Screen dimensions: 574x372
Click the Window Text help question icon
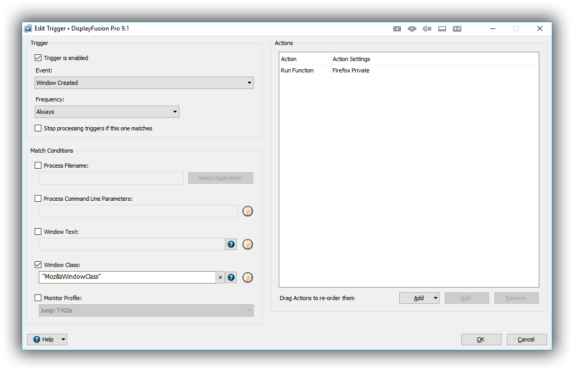tap(231, 244)
